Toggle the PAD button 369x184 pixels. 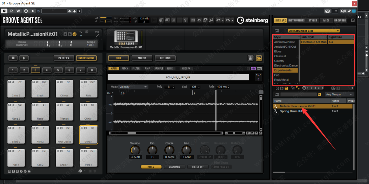click(x=259, y=68)
